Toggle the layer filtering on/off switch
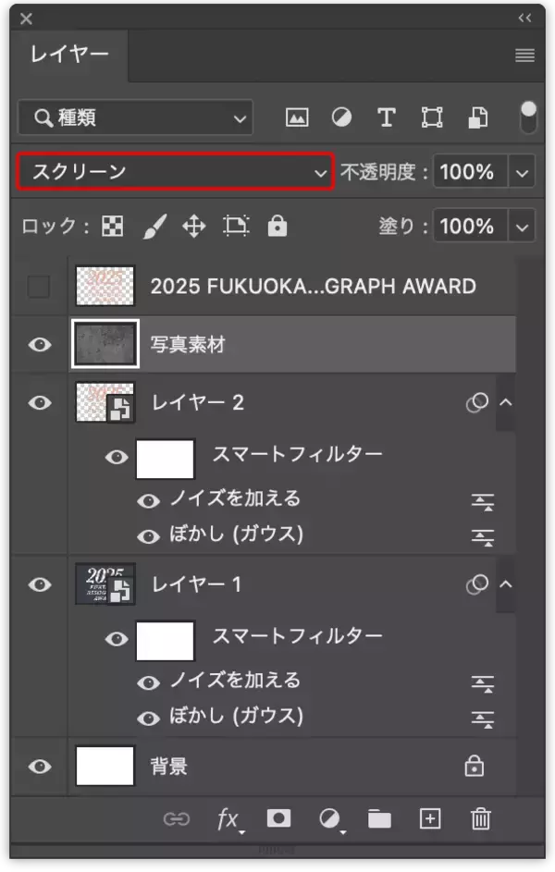This screenshot has height=872, width=555. click(528, 117)
